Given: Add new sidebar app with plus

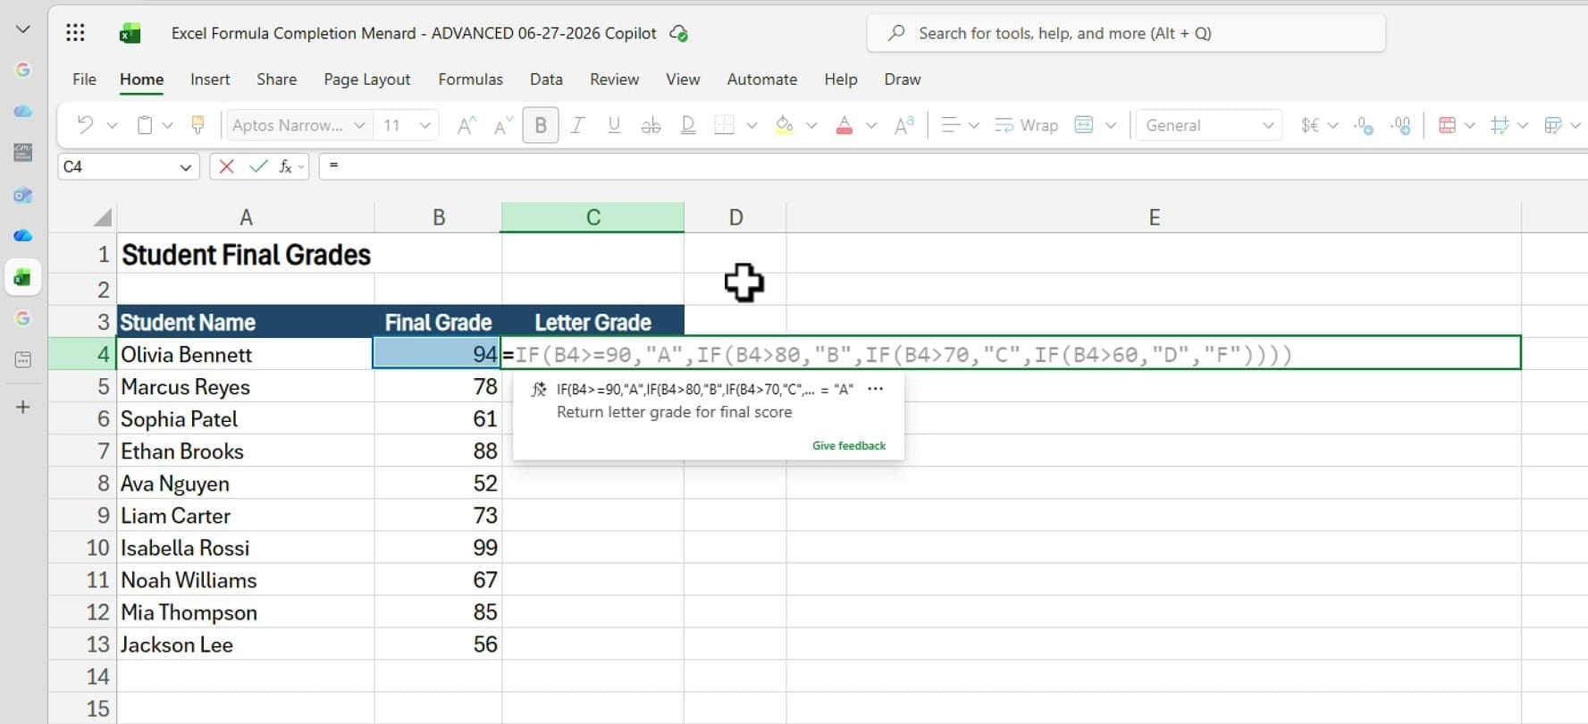Looking at the screenshot, I should [23, 407].
